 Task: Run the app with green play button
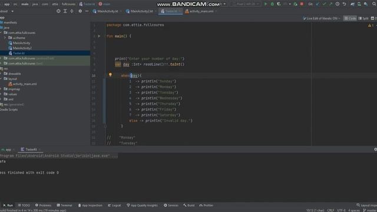pos(266,4)
